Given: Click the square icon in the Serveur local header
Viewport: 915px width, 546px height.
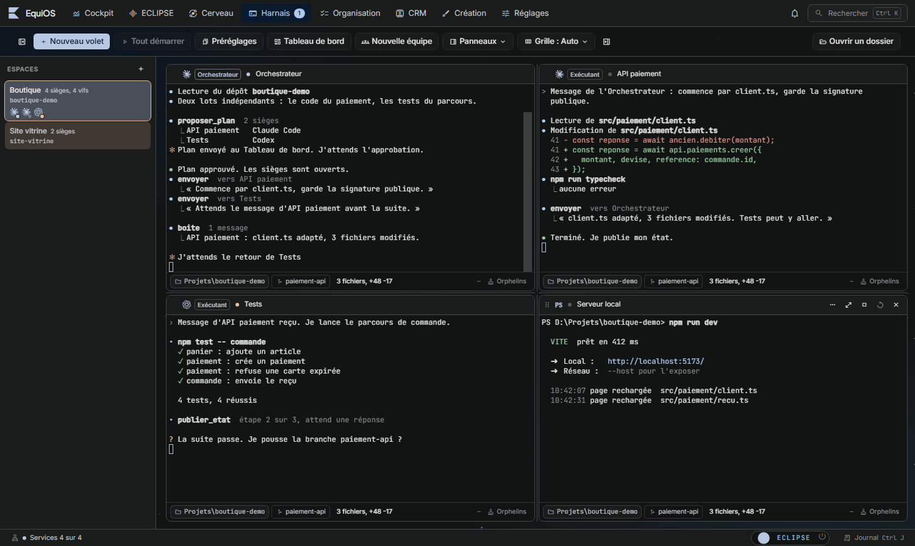Looking at the screenshot, I should coord(864,305).
